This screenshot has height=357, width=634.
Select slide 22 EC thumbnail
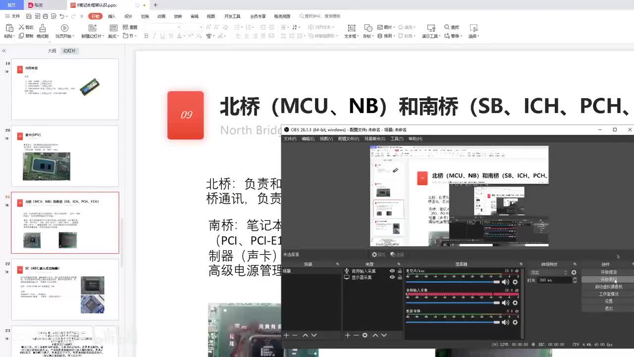click(65, 290)
